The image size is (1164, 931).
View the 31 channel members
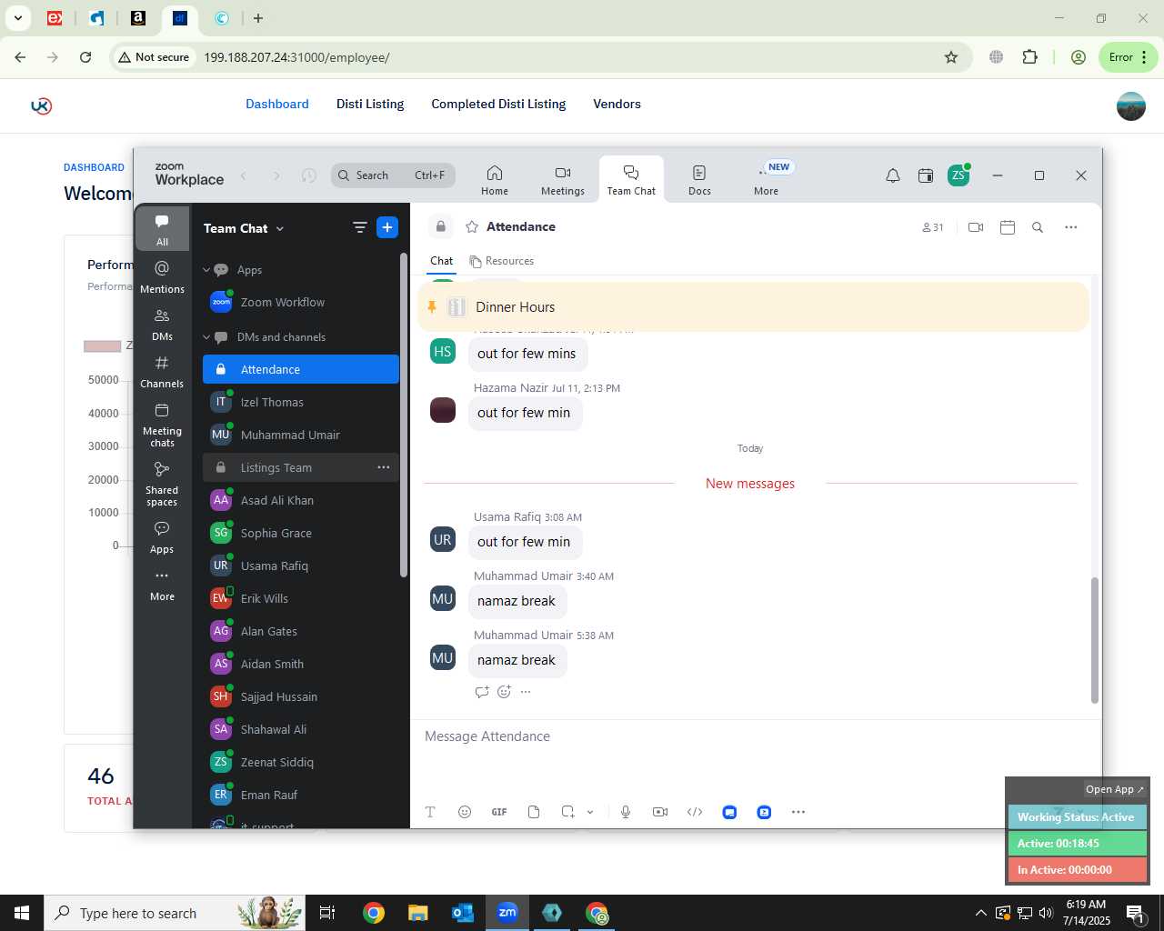tap(933, 227)
